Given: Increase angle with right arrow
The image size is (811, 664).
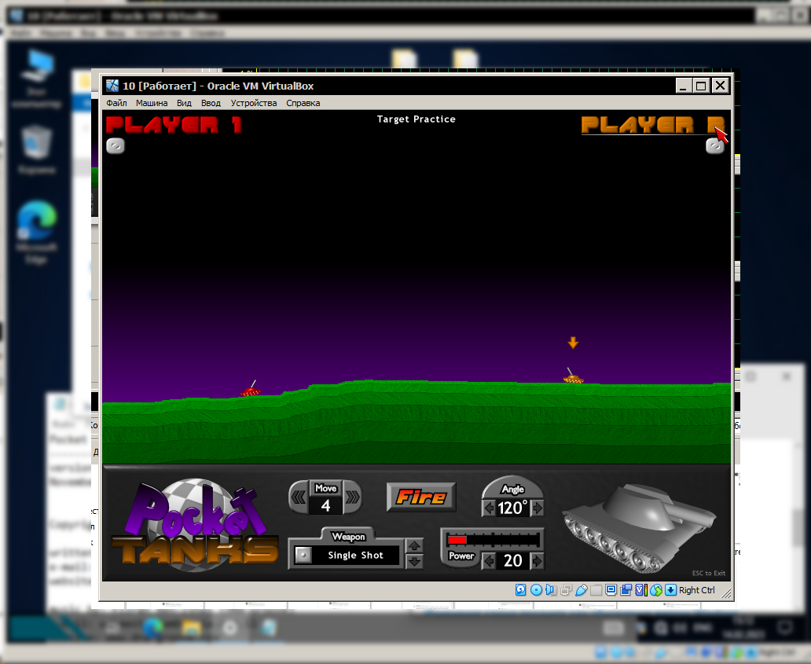Looking at the screenshot, I should click(538, 508).
